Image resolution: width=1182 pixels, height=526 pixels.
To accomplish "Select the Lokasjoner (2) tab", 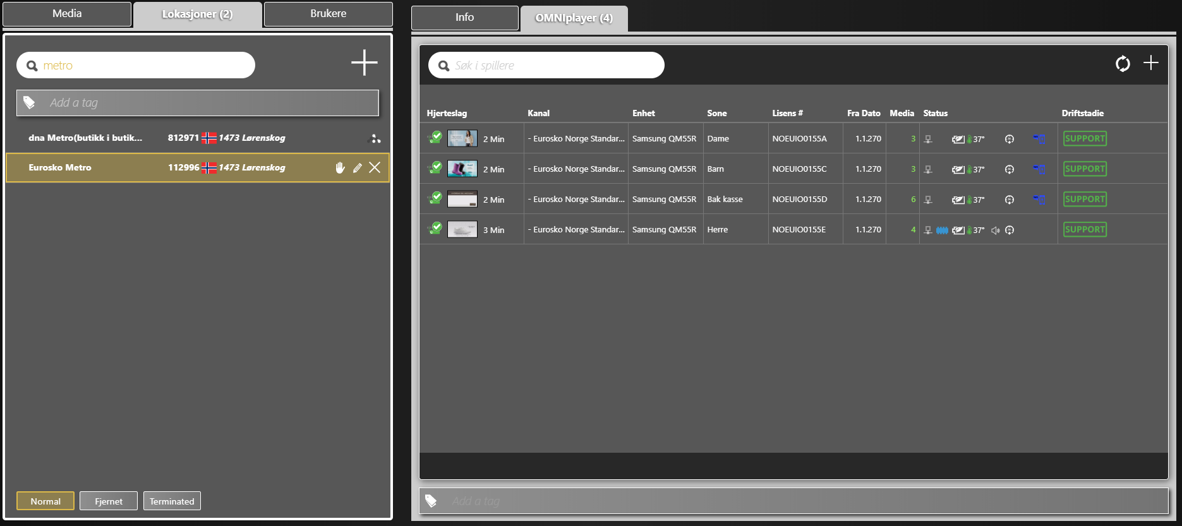I will [x=197, y=15].
